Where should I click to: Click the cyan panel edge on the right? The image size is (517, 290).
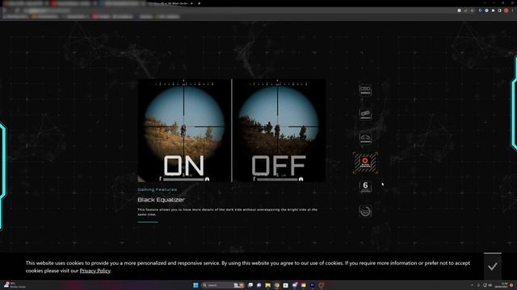(514, 103)
